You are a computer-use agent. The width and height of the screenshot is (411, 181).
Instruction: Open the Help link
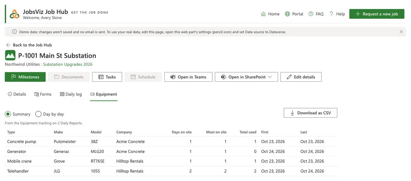click(x=337, y=14)
